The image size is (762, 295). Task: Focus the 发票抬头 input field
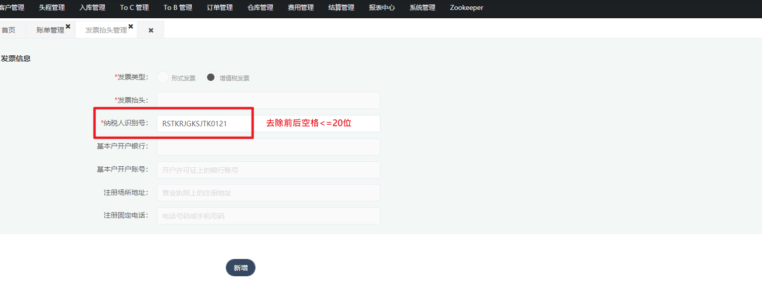268,100
